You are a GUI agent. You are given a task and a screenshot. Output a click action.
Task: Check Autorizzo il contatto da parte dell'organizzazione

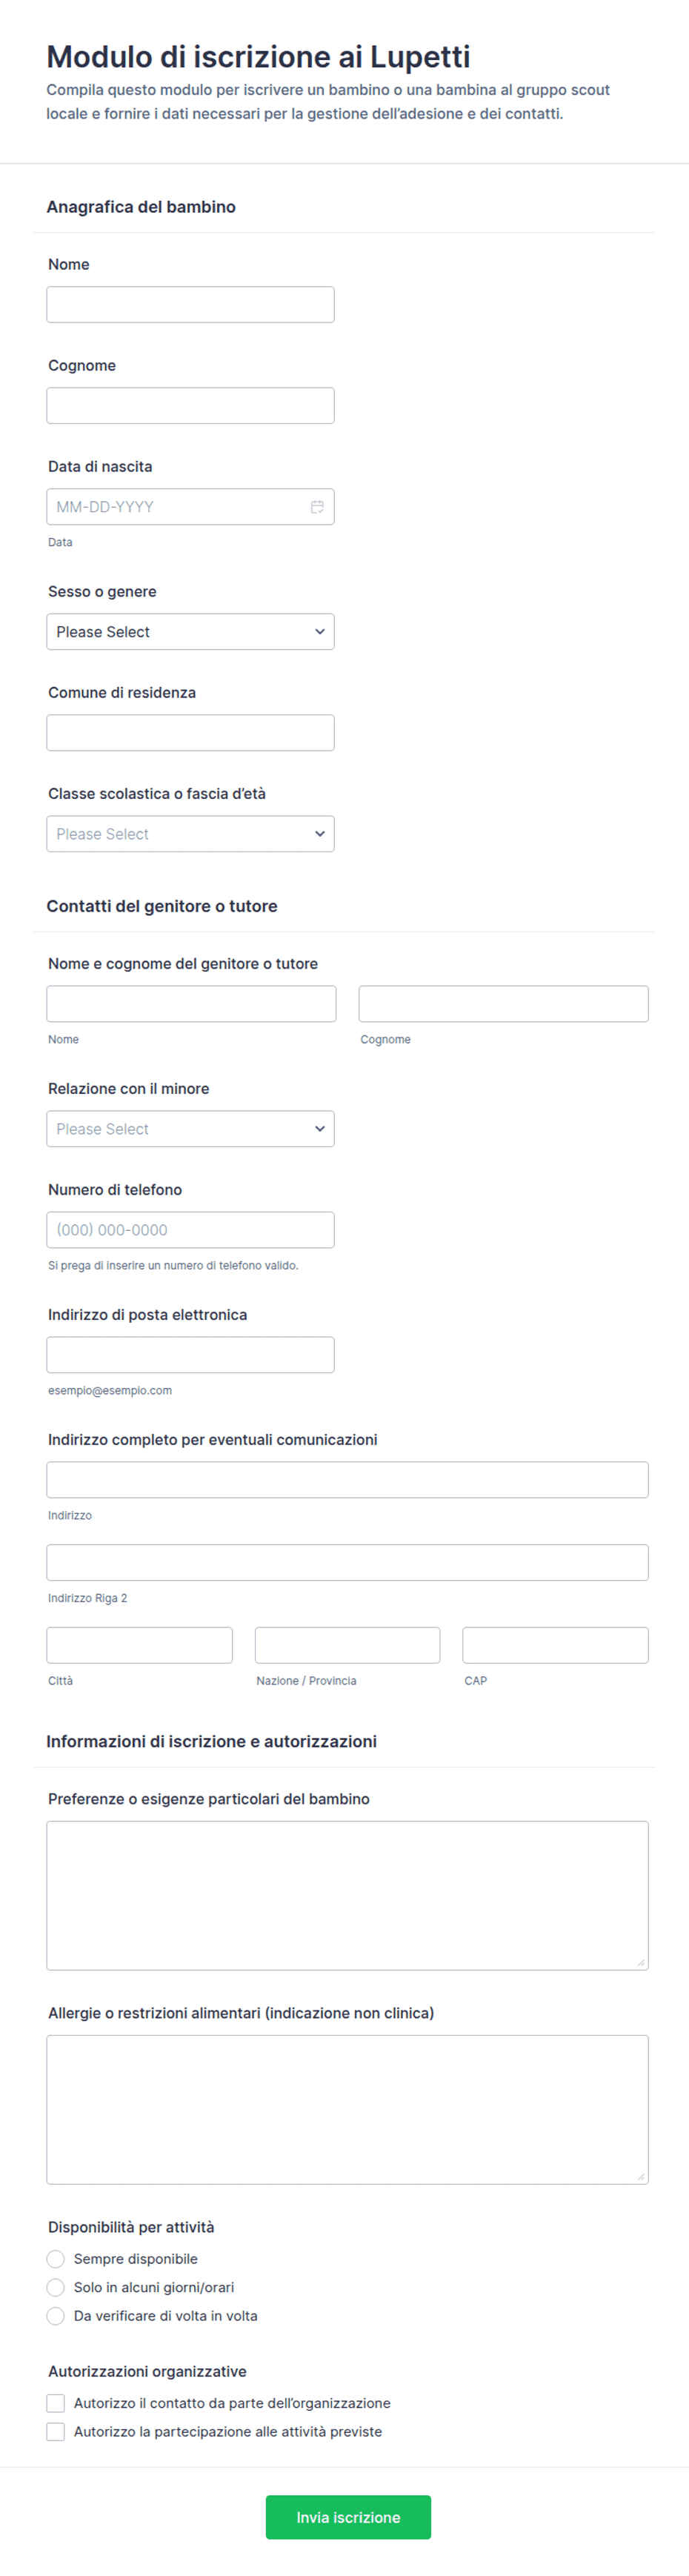pyautogui.click(x=56, y=2403)
